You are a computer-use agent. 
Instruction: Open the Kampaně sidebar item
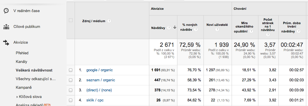(24, 88)
